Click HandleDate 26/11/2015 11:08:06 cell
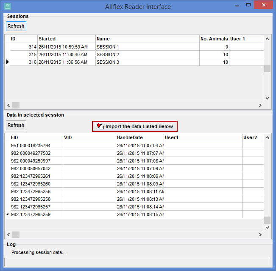The image size is (276, 271). point(140,176)
